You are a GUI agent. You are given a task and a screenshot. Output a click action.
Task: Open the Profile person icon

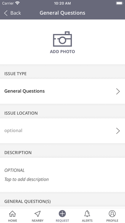[112, 214]
